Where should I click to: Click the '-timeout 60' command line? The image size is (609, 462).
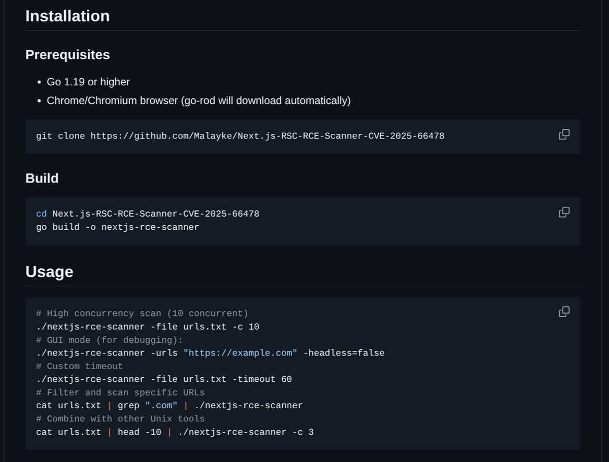click(164, 379)
